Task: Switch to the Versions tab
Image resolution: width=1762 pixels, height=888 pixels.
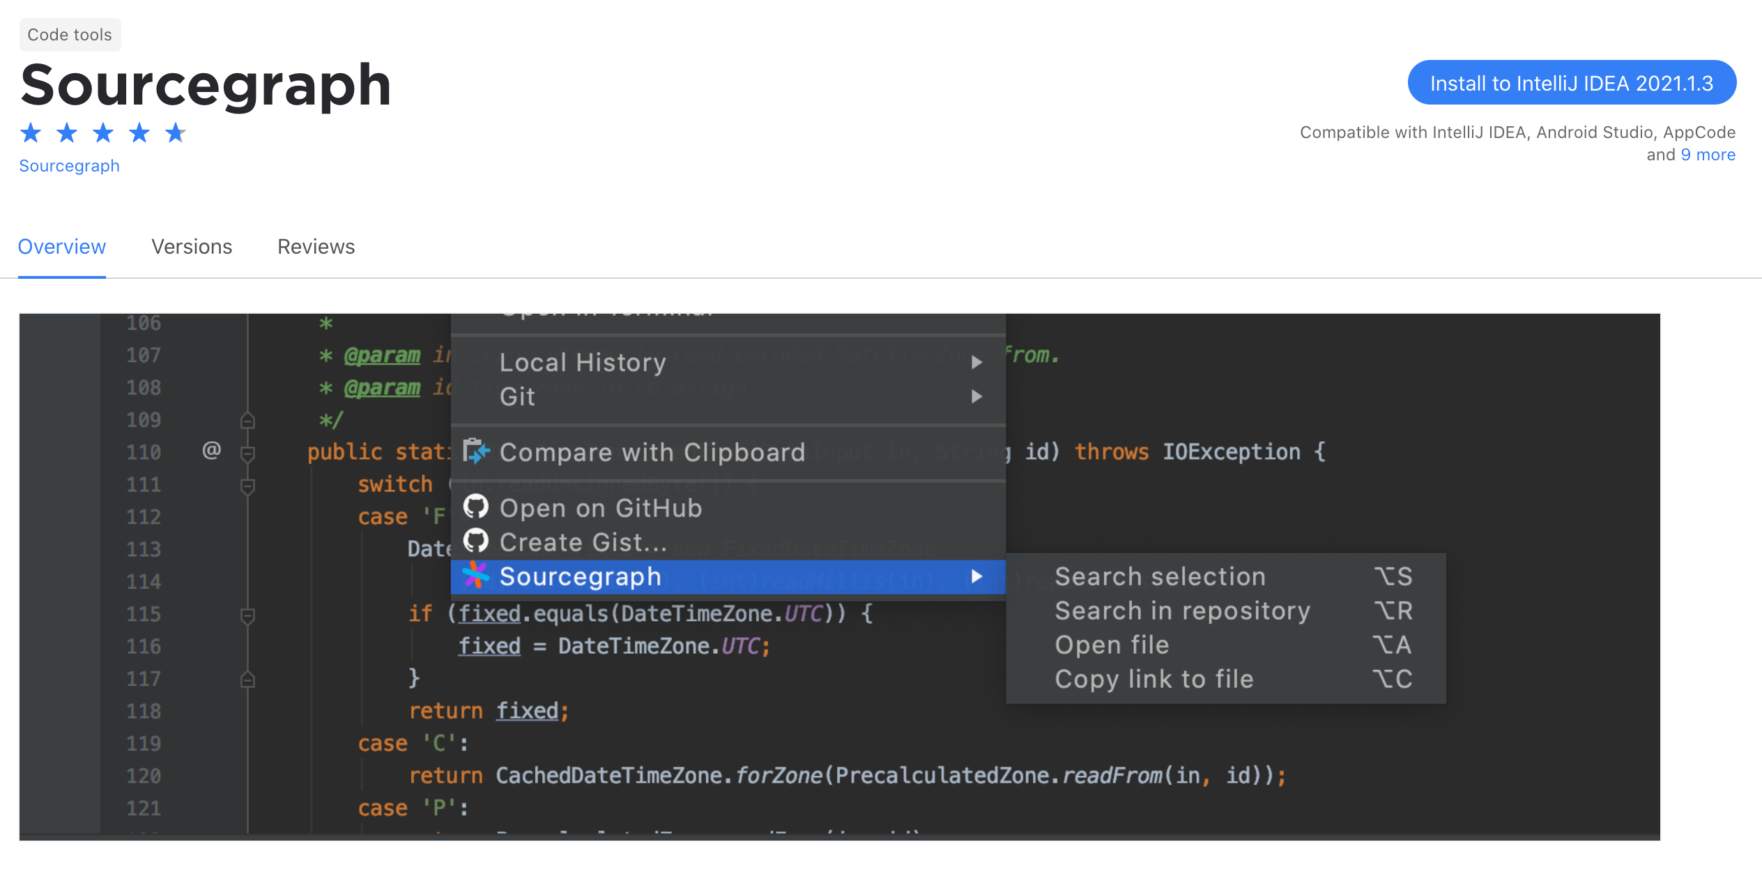Action: [x=192, y=247]
